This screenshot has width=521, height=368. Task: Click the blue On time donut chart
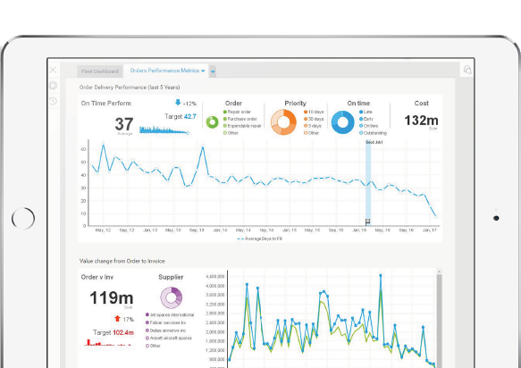343,122
